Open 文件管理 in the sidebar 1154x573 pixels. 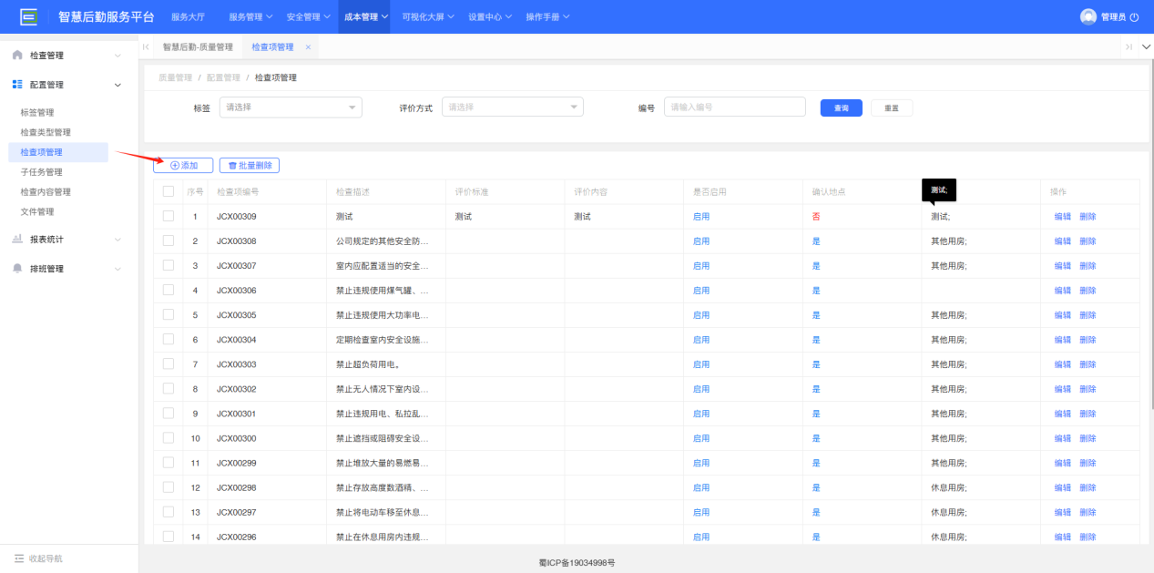tap(37, 212)
